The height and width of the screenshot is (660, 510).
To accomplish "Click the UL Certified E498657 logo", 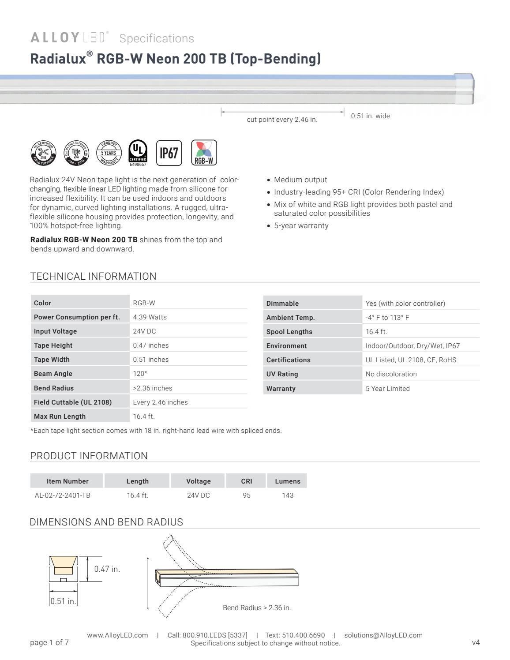I will point(138,153).
